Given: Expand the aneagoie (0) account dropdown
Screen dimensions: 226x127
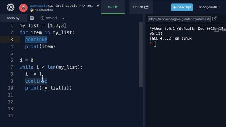Looking at the screenshot, I should pos(209,7).
